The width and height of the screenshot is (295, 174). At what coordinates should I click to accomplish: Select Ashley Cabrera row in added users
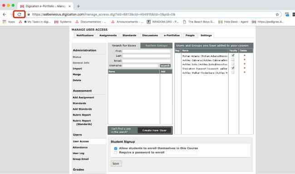tap(205, 60)
